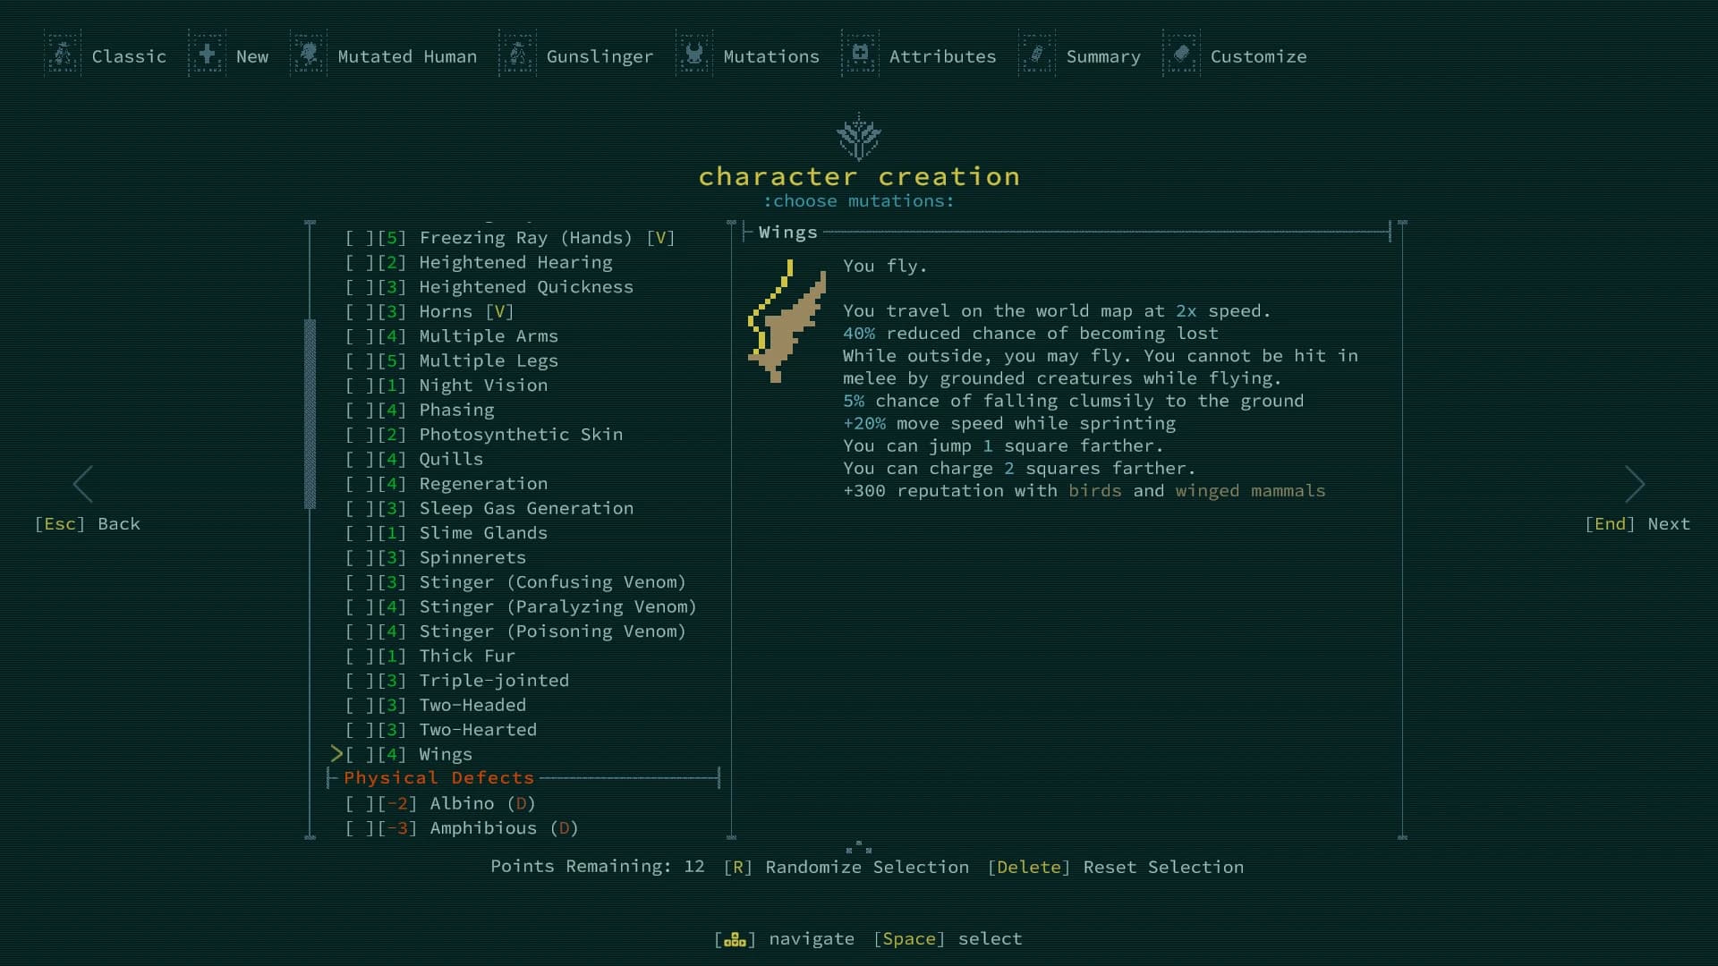The image size is (1718, 966).
Task: Click the Customize pencil icon
Action: coord(1181,54)
